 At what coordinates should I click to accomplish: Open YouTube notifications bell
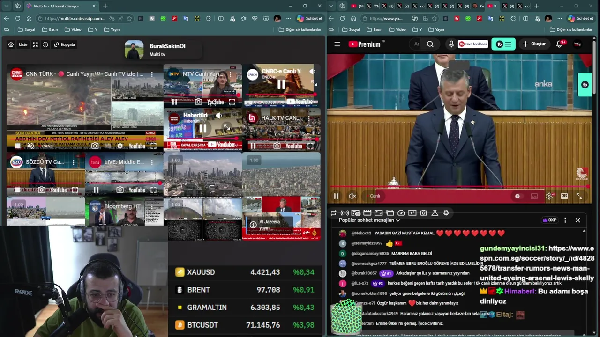click(560, 44)
